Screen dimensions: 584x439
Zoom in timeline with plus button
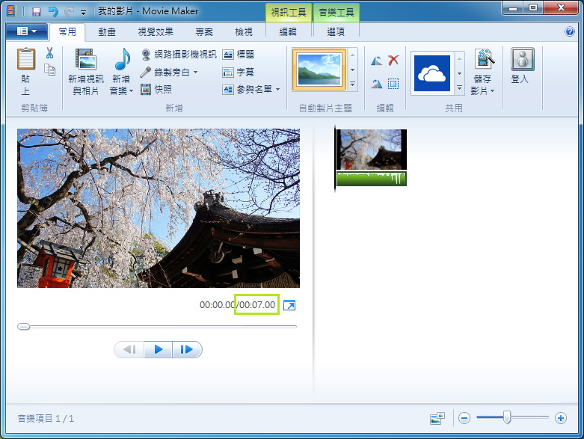coord(561,418)
